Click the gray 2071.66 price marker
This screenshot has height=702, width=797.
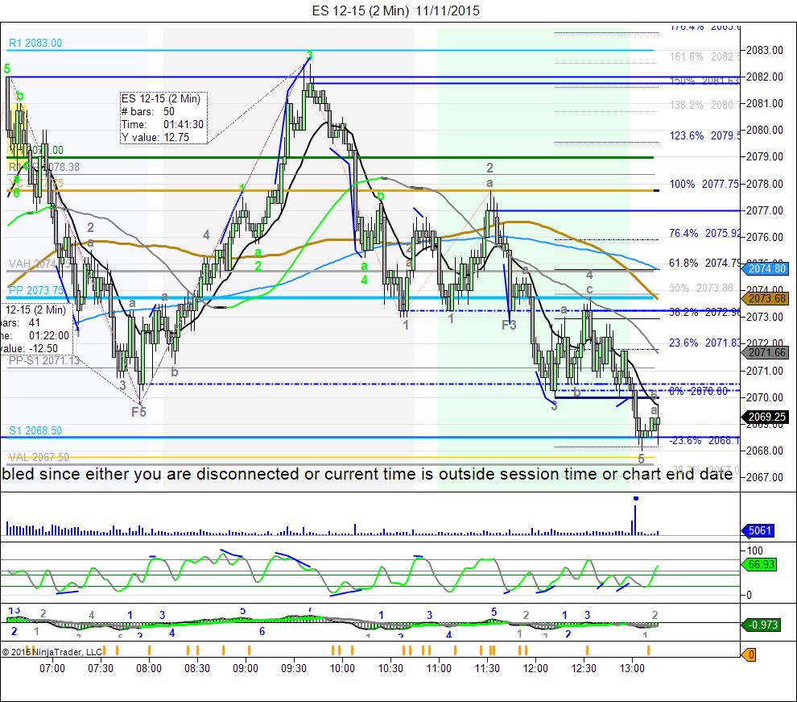(x=766, y=352)
